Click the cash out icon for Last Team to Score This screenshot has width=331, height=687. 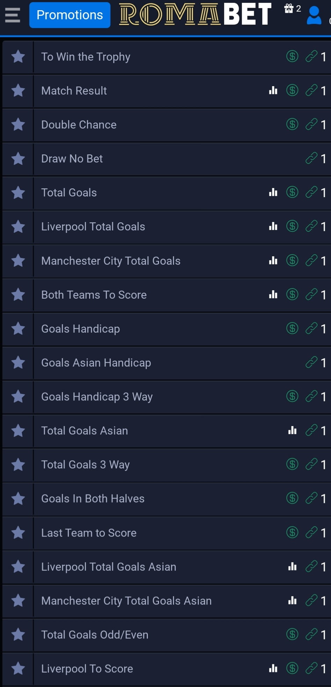(292, 532)
